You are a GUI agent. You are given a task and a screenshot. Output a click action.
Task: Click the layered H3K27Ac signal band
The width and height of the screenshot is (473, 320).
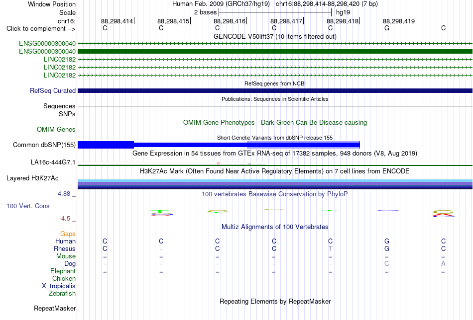tap(275, 184)
